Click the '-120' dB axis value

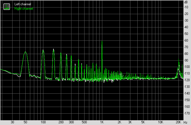point(187,80)
